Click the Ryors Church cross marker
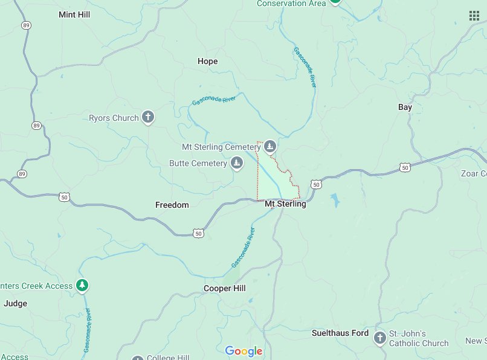 (x=148, y=117)
